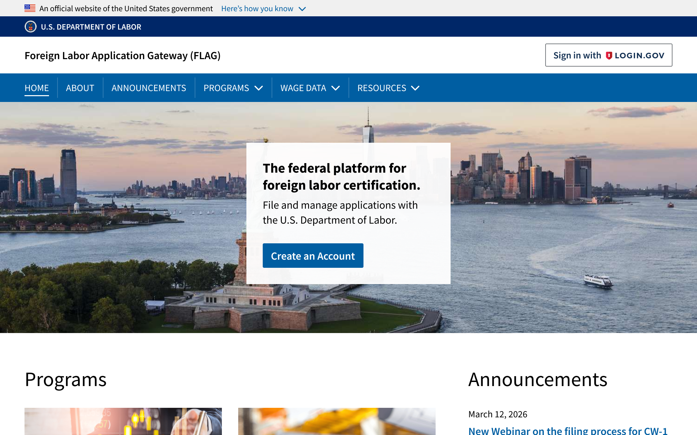
Task: Select ANNOUNCEMENTS in the navigation bar
Action: [149, 88]
